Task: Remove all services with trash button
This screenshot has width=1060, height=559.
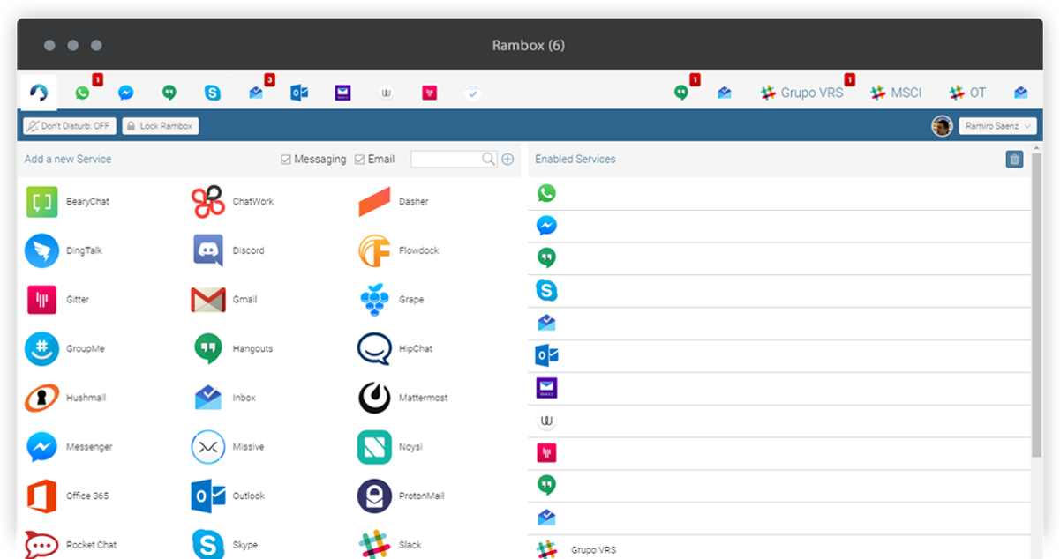Action: (x=1014, y=160)
